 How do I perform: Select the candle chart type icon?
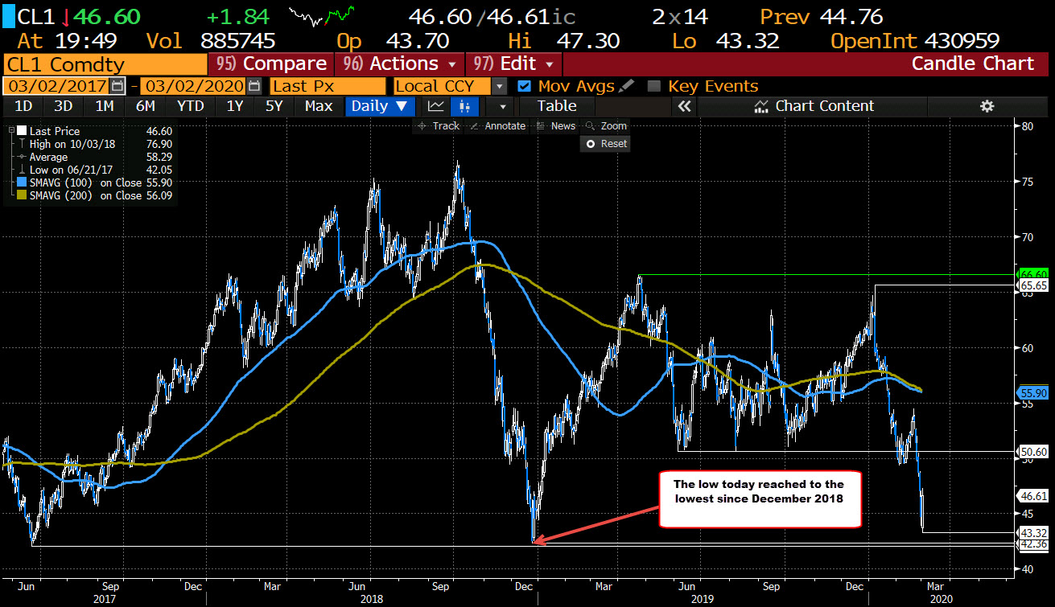coord(463,106)
